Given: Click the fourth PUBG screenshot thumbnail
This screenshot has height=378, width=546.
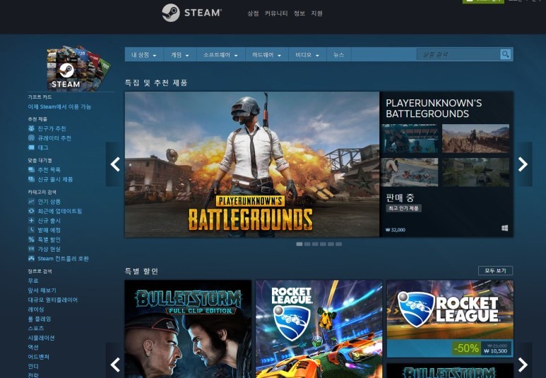Looking at the screenshot, I should (475, 172).
